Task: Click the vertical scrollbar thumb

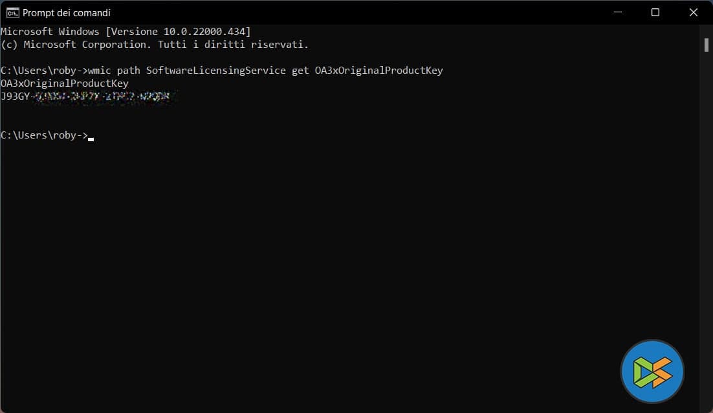Action: click(707, 45)
